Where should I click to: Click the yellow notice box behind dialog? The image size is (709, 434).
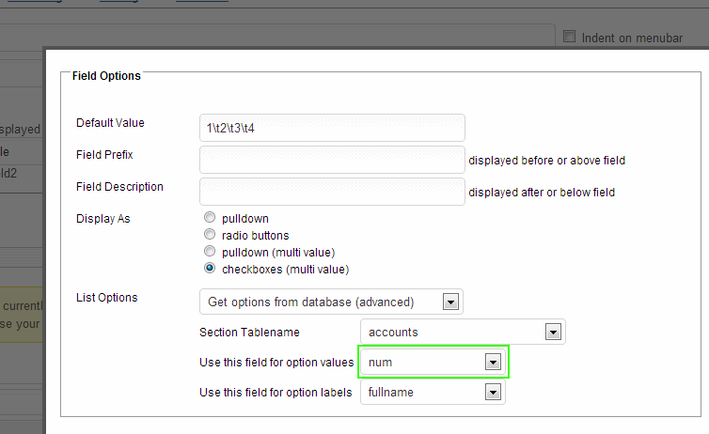[21, 315]
